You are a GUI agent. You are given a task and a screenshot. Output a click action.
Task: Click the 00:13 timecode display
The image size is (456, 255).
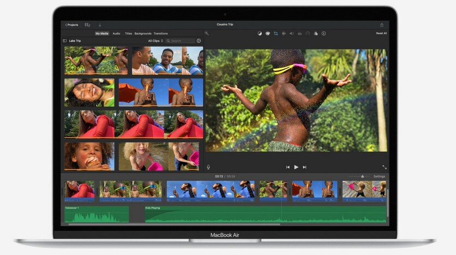coord(219,177)
